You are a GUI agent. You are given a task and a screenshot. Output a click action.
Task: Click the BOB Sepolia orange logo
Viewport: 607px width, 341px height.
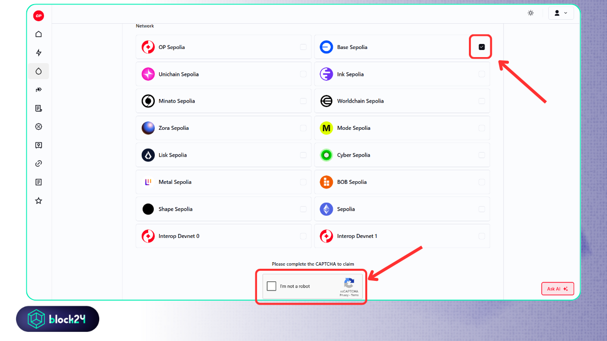pyautogui.click(x=326, y=182)
